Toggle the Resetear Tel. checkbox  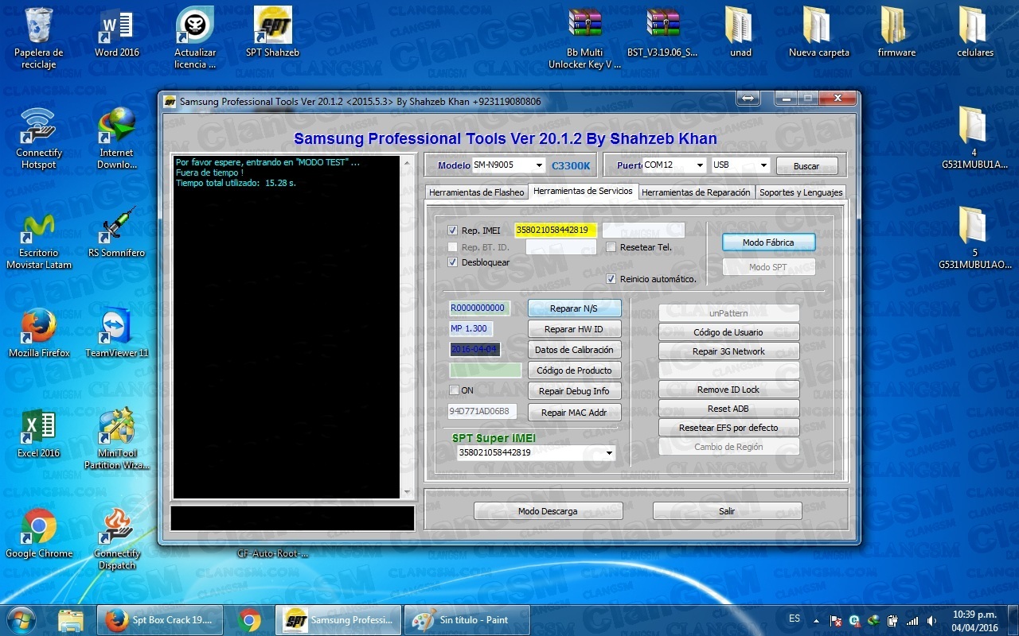[x=611, y=247]
